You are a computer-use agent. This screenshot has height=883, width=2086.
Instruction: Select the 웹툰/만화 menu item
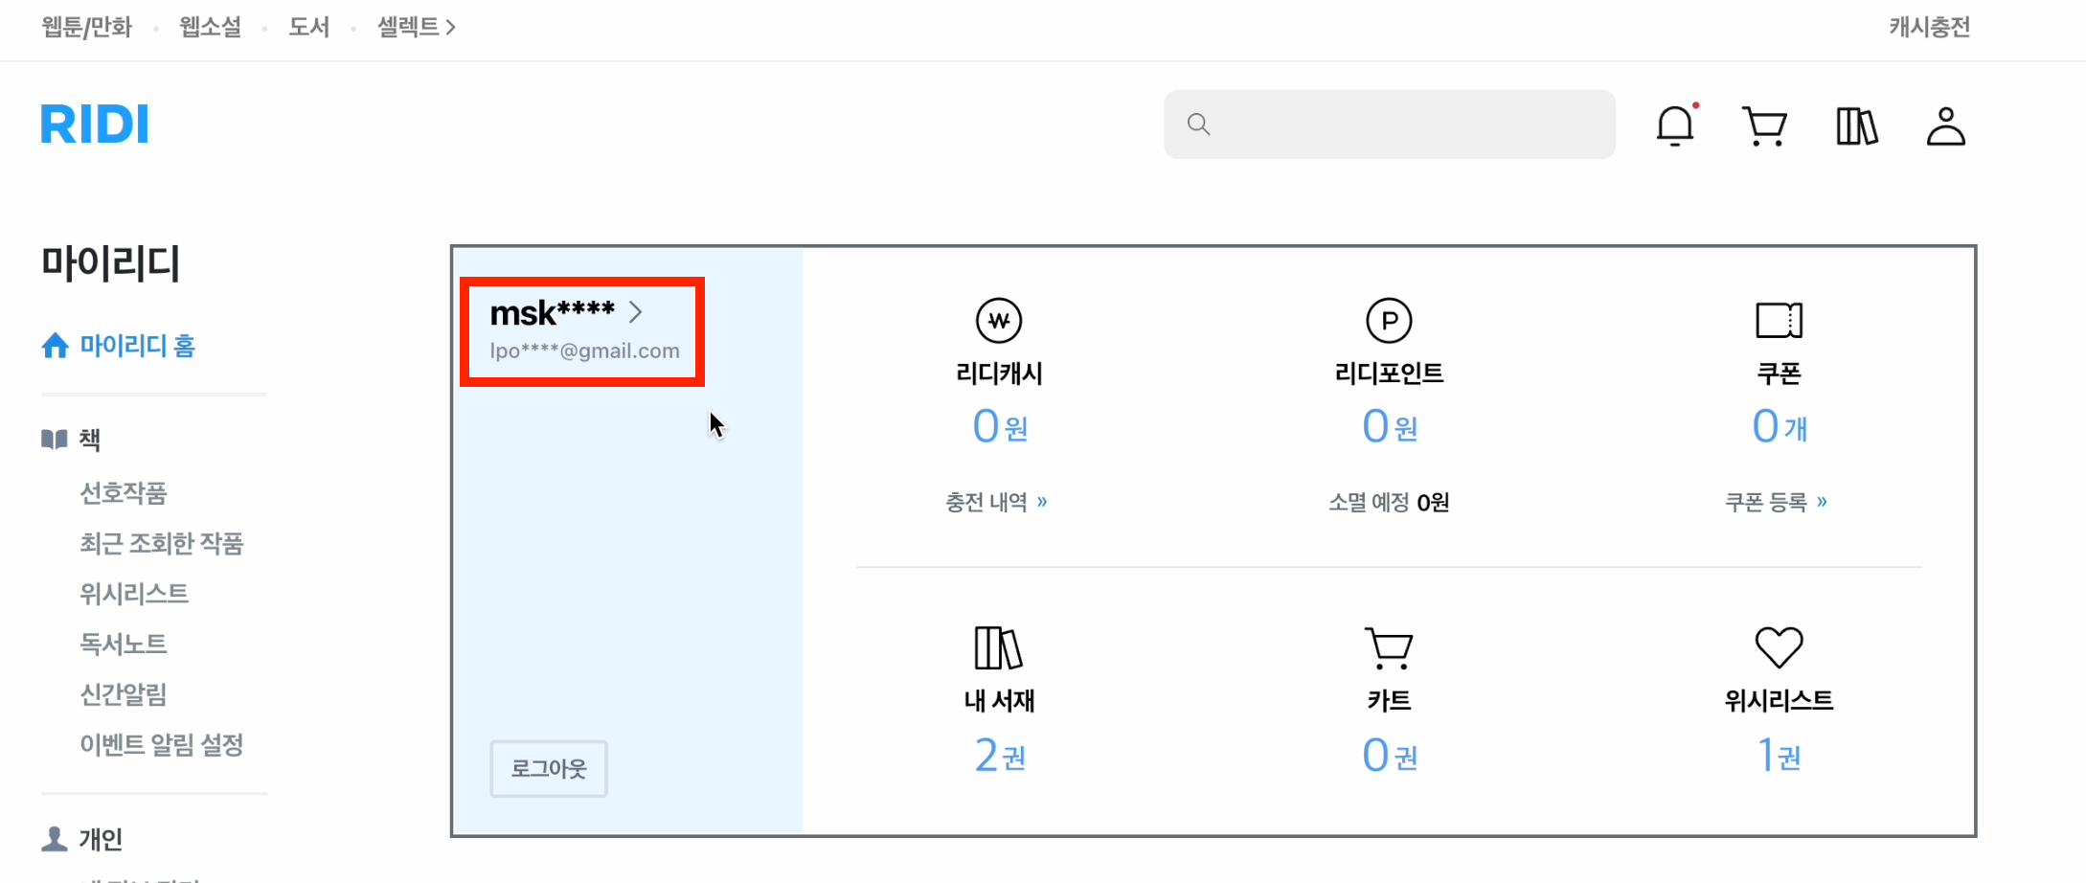click(x=86, y=27)
